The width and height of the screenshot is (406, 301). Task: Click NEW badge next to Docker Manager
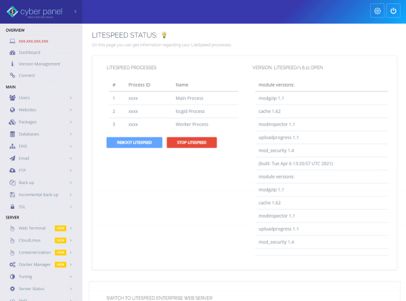61,264
